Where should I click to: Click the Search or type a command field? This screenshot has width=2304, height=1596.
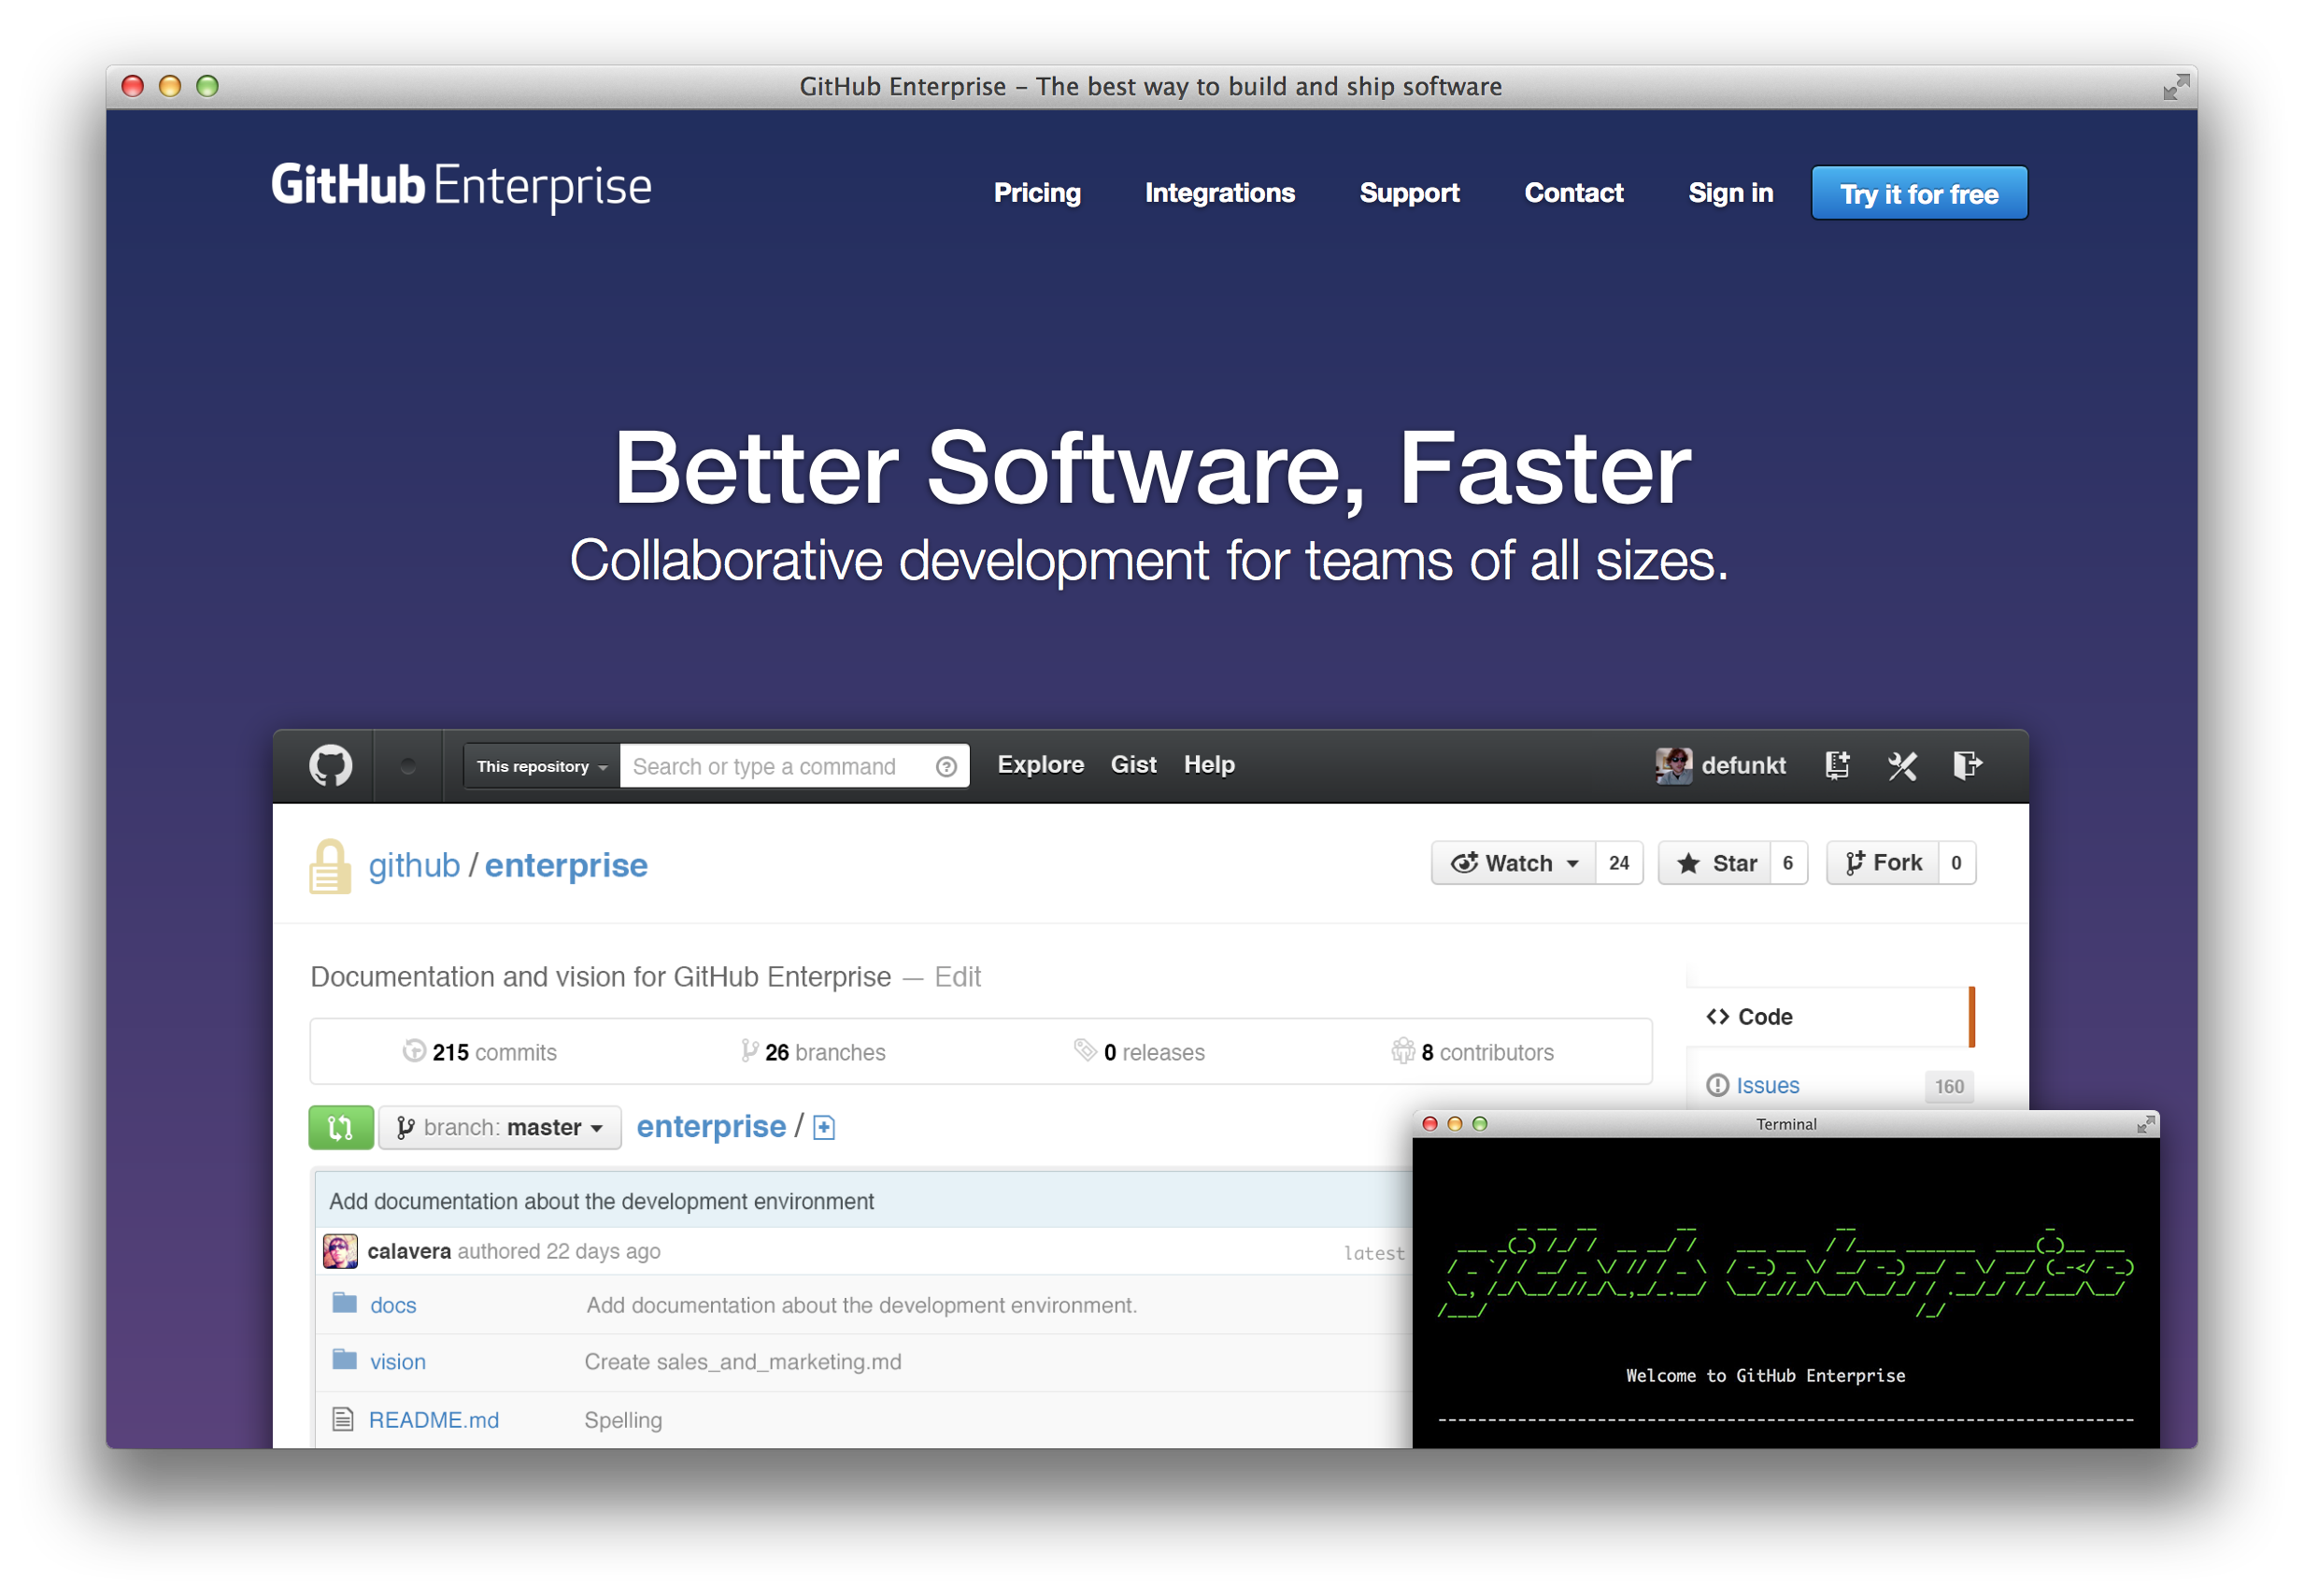point(795,767)
